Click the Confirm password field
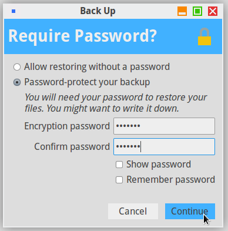Viewport: 228px width, 231px height. point(164,146)
